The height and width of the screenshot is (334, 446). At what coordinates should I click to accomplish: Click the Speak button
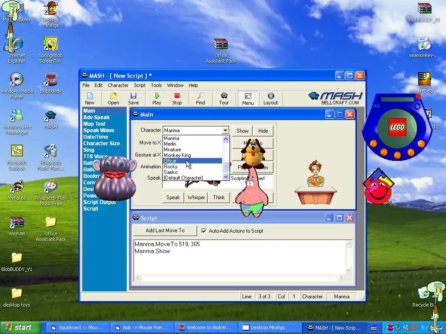(173, 197)
